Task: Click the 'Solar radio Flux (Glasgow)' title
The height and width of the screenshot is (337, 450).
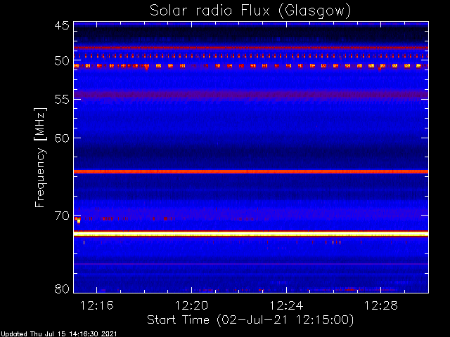Action: pyautogui.click(x=250, y=11)
